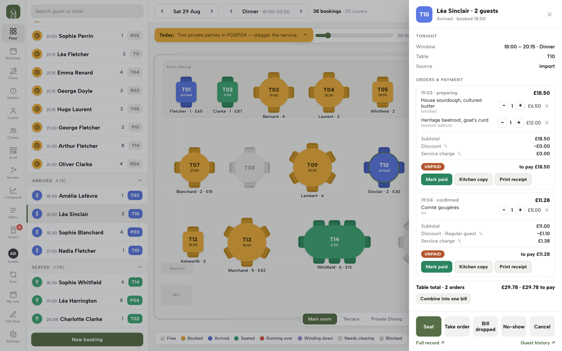
Task: Click Combine into one bill button
Action: (443, 299)
